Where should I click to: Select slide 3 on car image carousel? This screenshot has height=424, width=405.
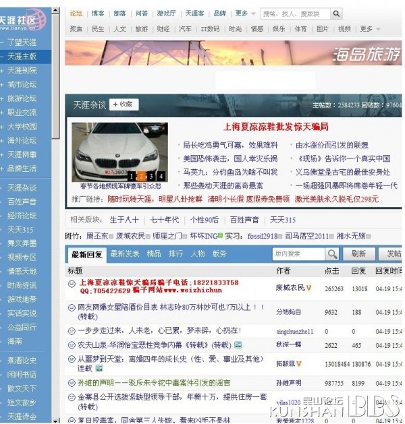(x=151, y=177)
